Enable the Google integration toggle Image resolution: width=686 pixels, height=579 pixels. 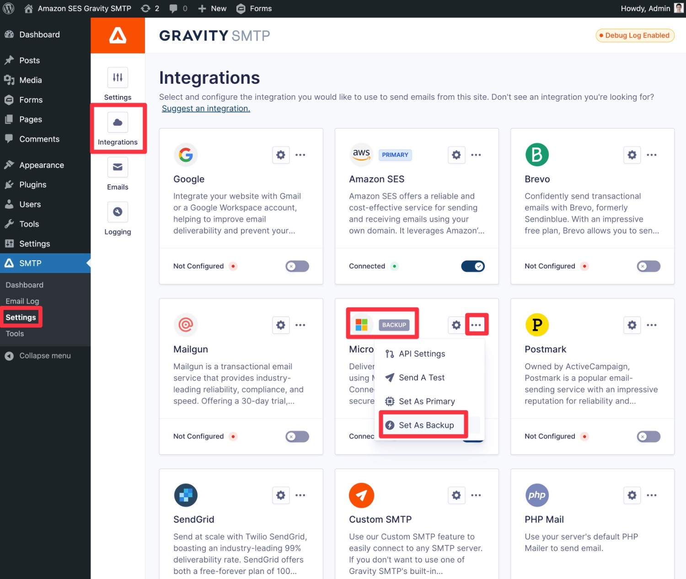(297, 266)
